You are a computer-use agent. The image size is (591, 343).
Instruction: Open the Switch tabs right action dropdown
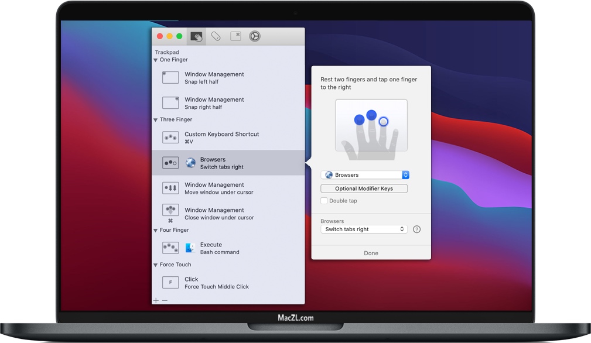click(x=364, y=229)
